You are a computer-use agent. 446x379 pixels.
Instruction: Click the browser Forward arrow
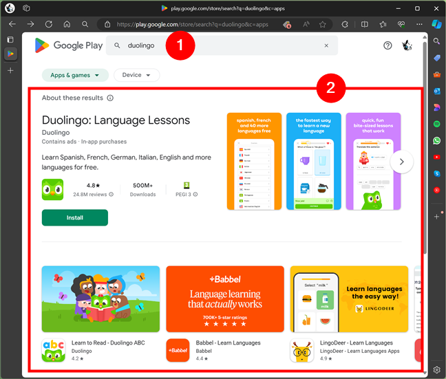[30, 24]
